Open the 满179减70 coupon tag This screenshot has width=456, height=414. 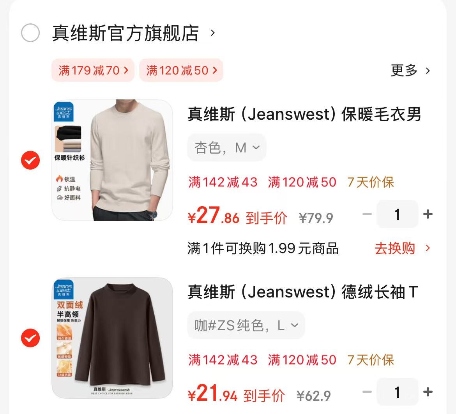(x=93, y=70)
